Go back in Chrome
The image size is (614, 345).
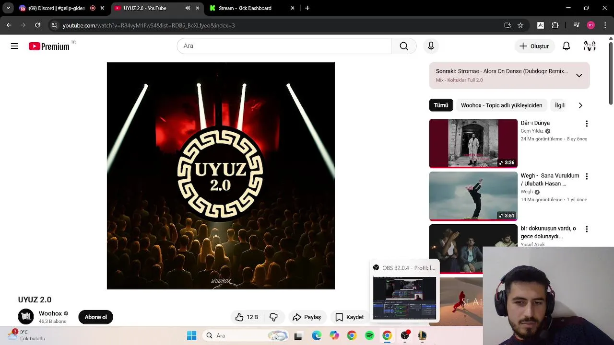(9, 25)
